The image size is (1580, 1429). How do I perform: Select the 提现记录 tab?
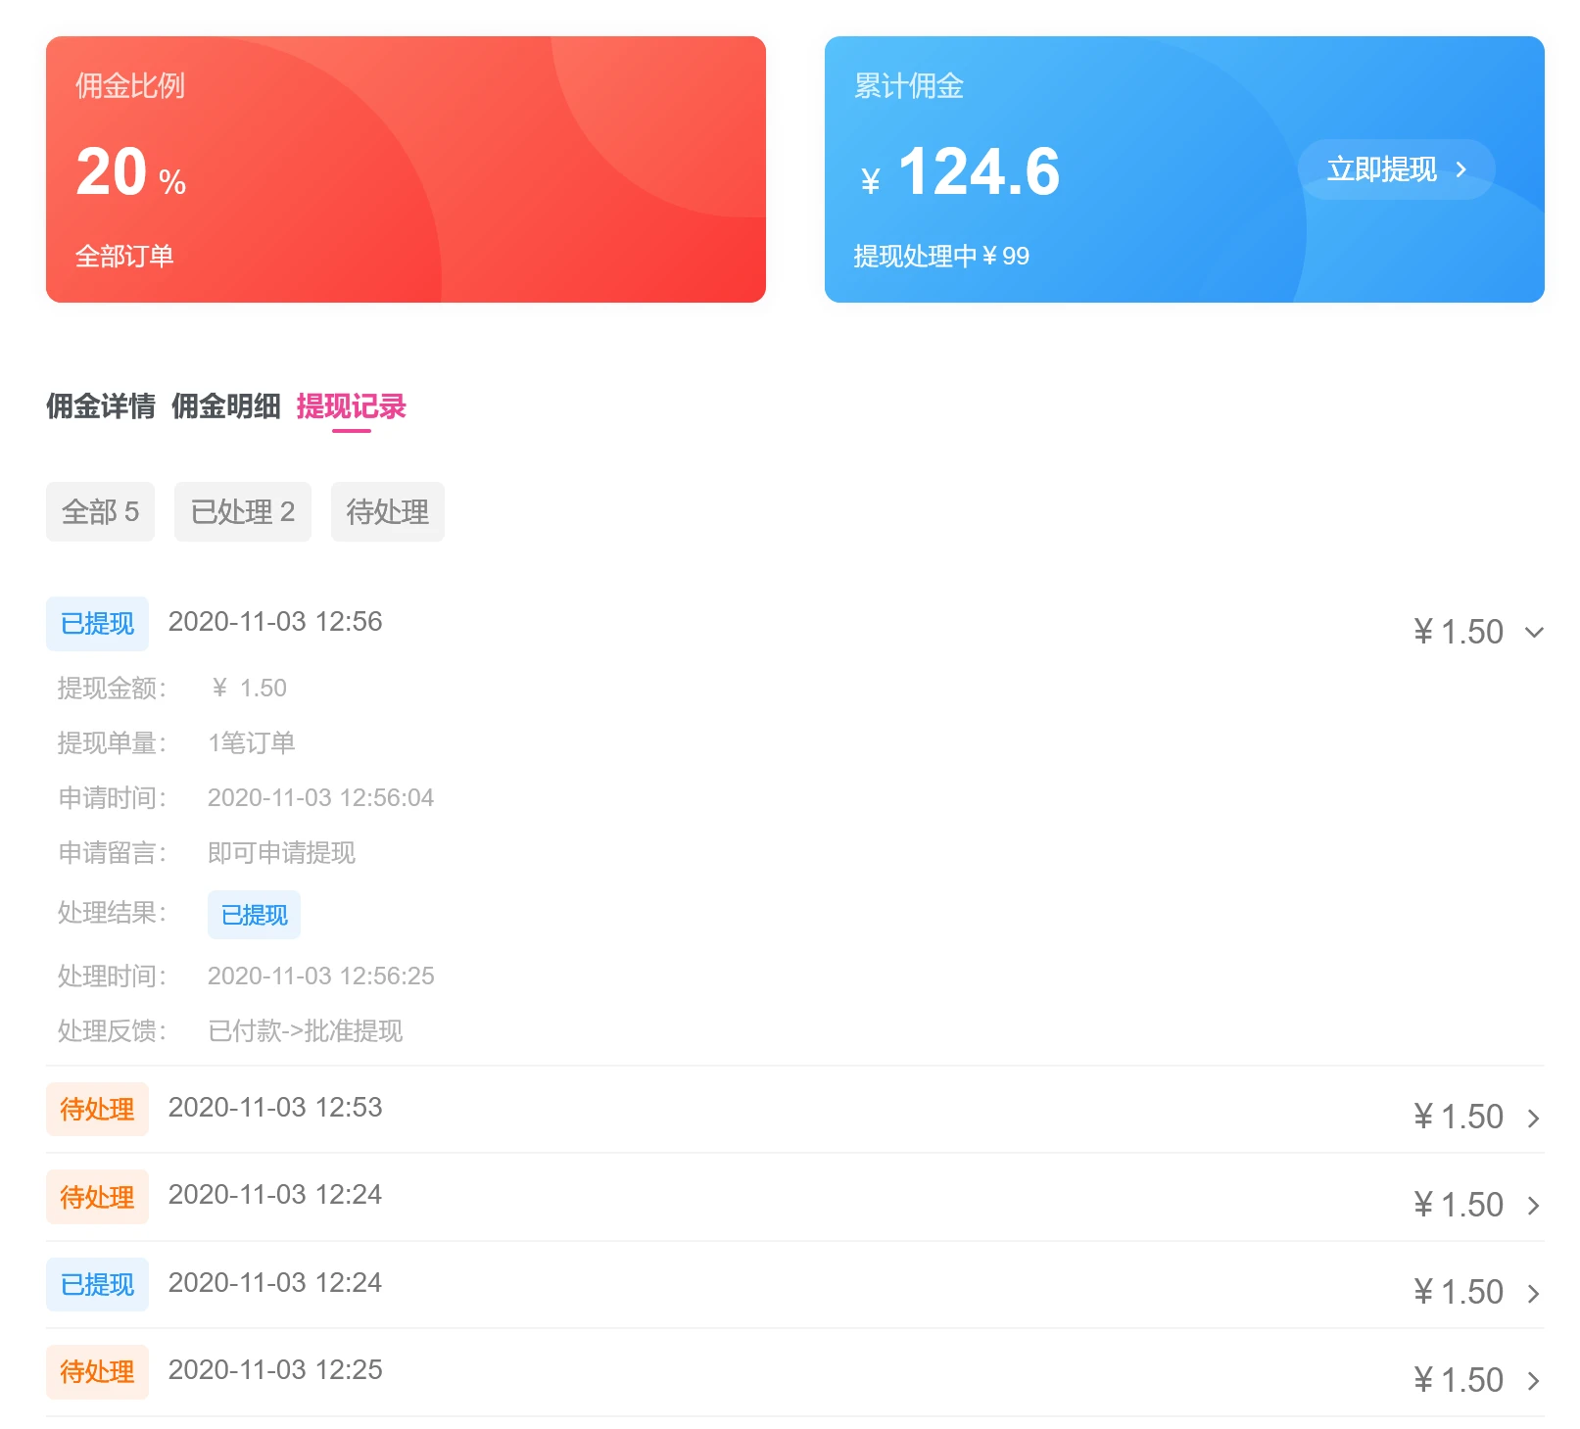click(352, 406)
